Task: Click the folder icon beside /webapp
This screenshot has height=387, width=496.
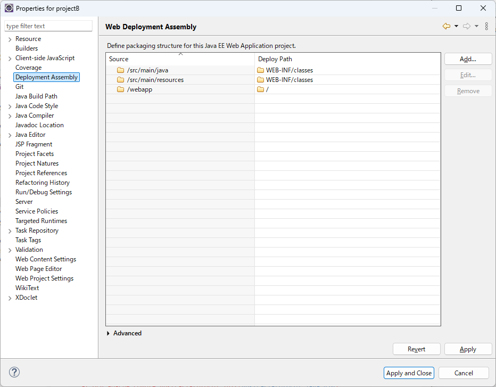Action: [120, 90]
